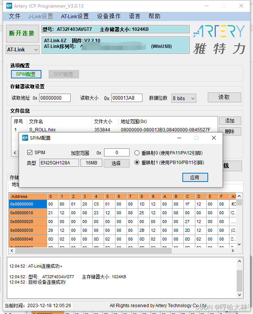The width and height of the screenshot is (253, 314).
Task: Click cell C5 in row 0x08000000
Action: [98, 204]
